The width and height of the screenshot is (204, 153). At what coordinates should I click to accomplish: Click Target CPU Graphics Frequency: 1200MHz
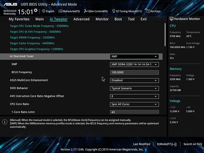[x=36, y=49]
